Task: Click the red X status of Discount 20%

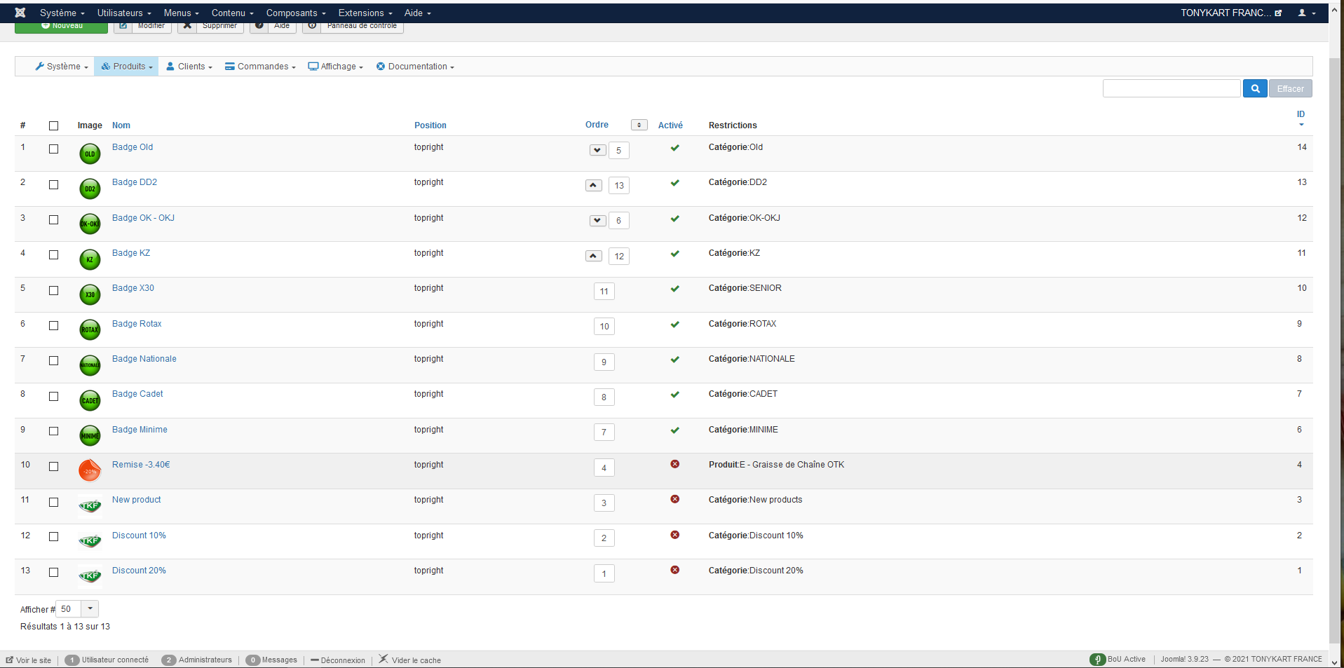Action: click(674, 570)
